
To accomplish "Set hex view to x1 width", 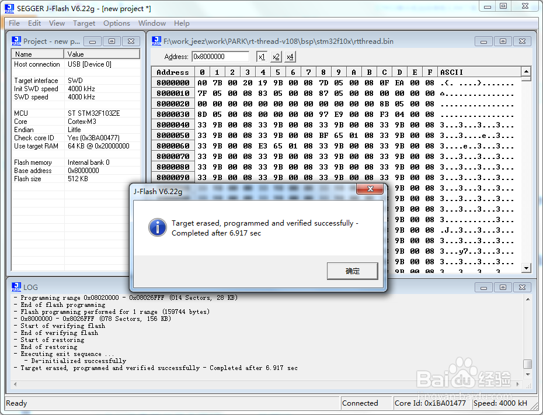I will tap(262, 57).
